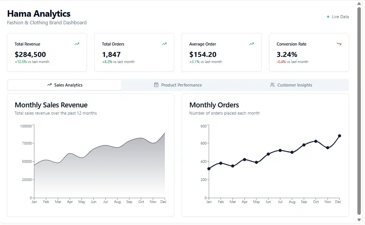Click the green Live Data status dot
The image size is (365, 225).
tap(328, 17)
